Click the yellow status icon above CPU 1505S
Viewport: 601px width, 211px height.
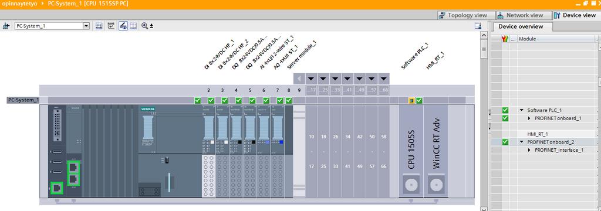[x=411, y=100]
